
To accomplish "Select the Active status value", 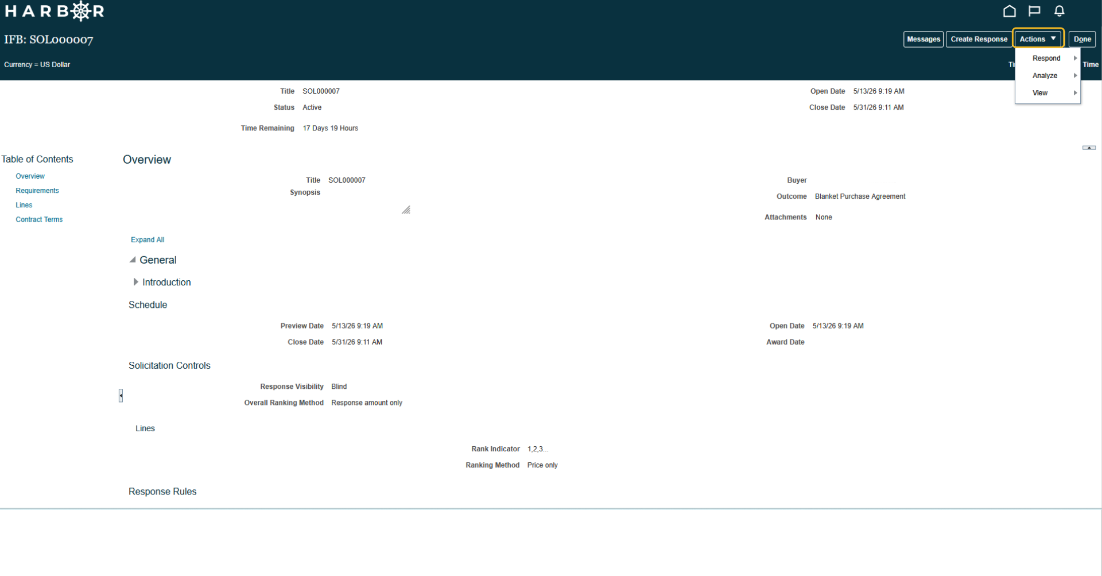I will (312, 107).
